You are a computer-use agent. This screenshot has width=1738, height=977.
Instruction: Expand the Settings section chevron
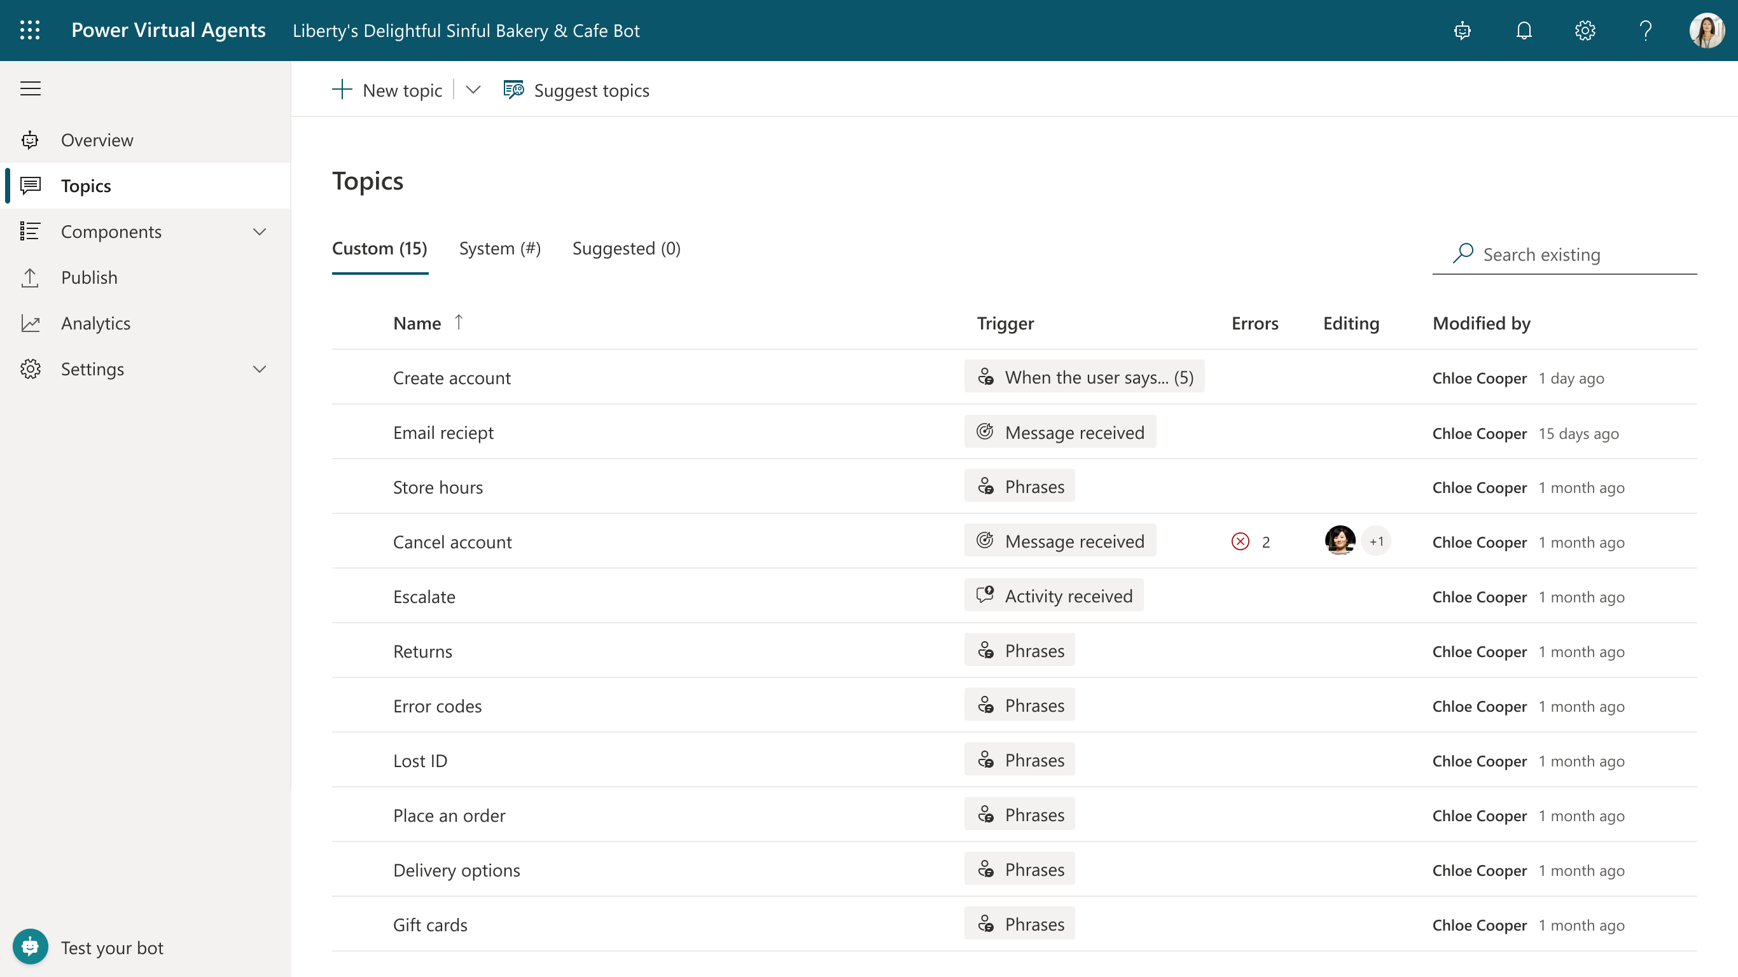coord(260,369)
